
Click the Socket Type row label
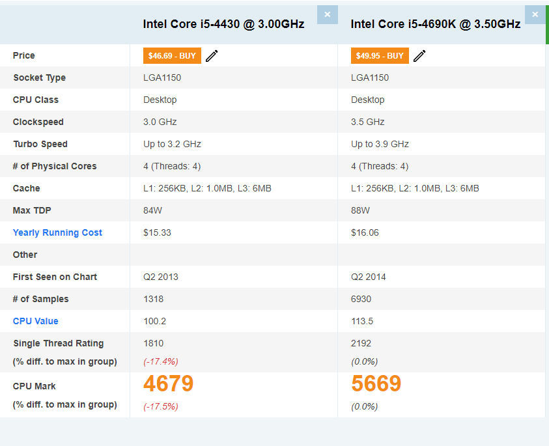point(39,77)
